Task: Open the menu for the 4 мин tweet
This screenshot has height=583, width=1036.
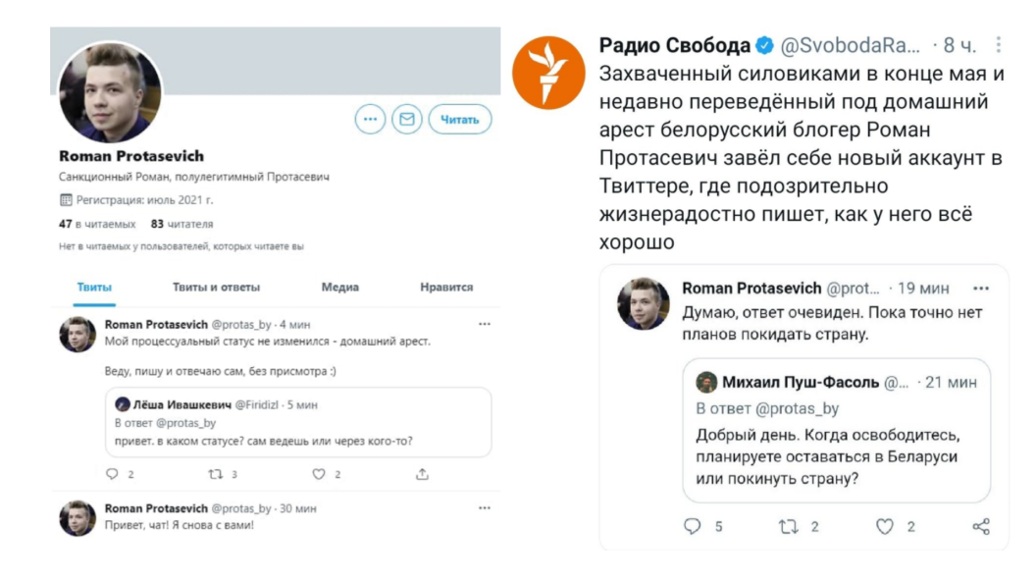Action: point(484,324)
